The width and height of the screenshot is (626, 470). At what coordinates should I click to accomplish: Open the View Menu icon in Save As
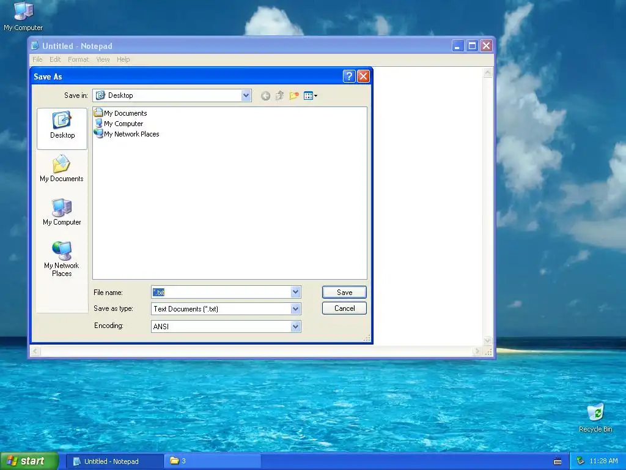click(x=310, y=95)
